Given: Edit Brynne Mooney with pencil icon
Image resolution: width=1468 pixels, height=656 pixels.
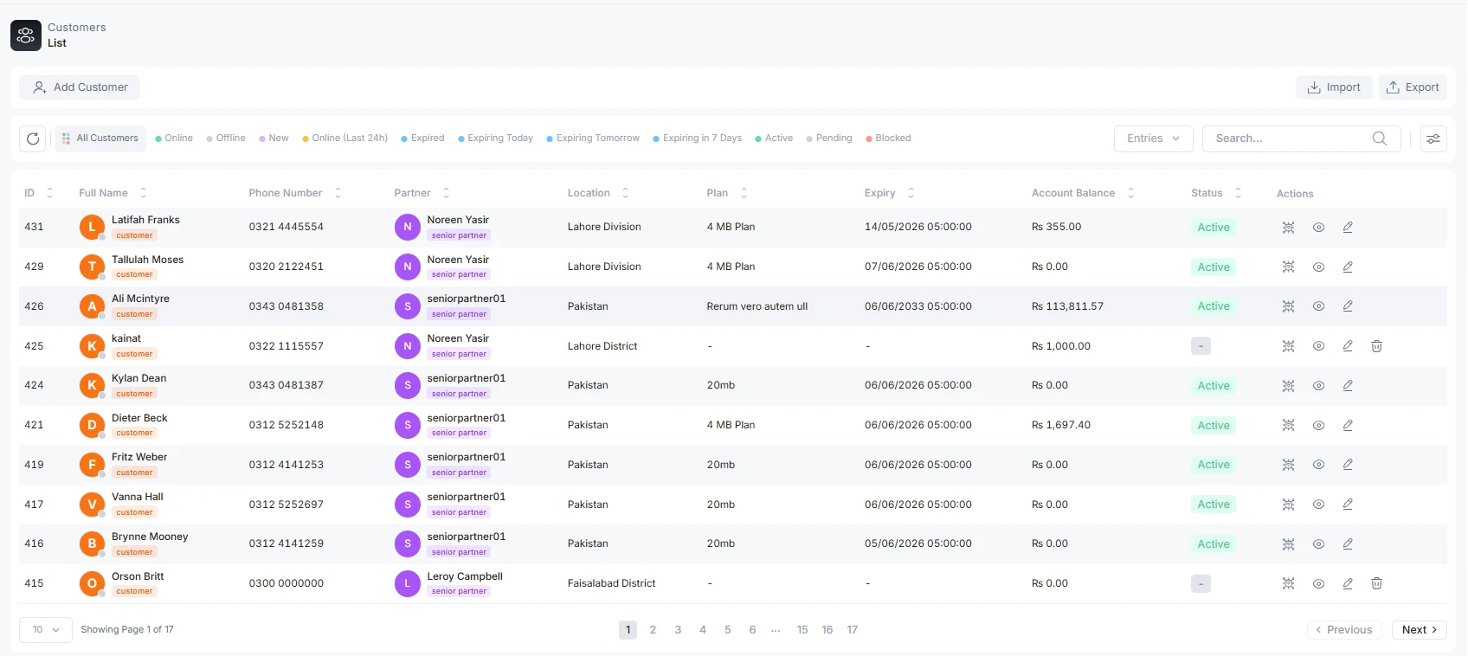Looking at the screenshot, I should click(x=1348, y=544).
